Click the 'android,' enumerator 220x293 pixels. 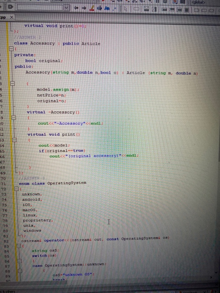(32, 199)
